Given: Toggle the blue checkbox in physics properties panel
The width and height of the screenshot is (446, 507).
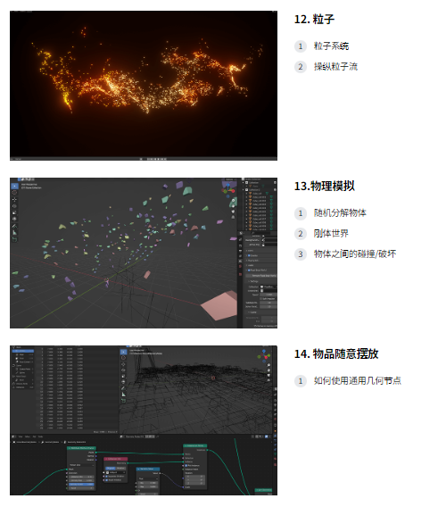Looking at the screenshot, I should (x=249, y=270).
